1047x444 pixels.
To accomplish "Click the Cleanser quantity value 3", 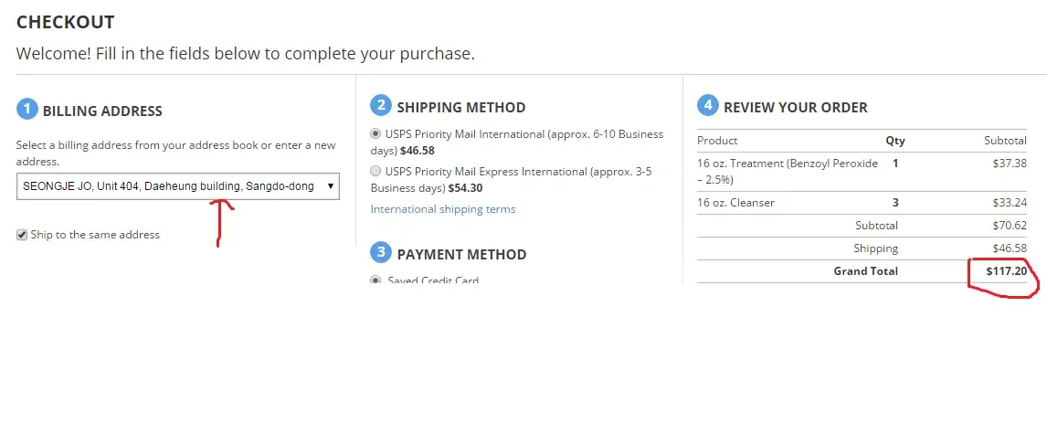I will point(895,203).
